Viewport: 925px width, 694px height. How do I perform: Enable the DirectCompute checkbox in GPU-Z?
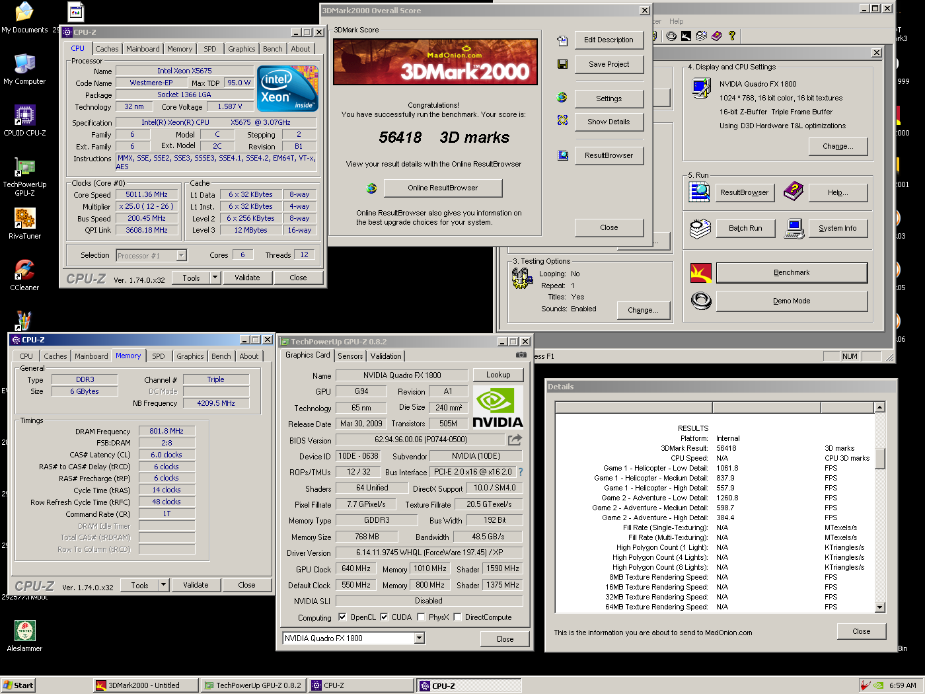click(457, 617)
